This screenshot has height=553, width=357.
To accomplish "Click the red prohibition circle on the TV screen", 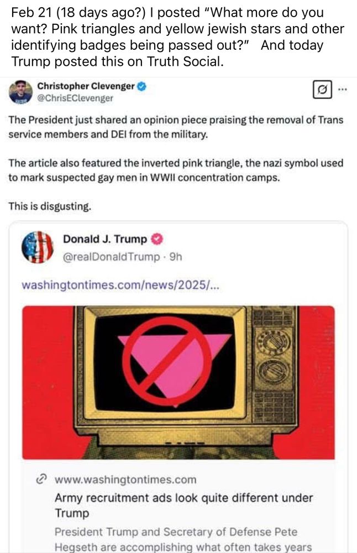I will pos(167,361).
